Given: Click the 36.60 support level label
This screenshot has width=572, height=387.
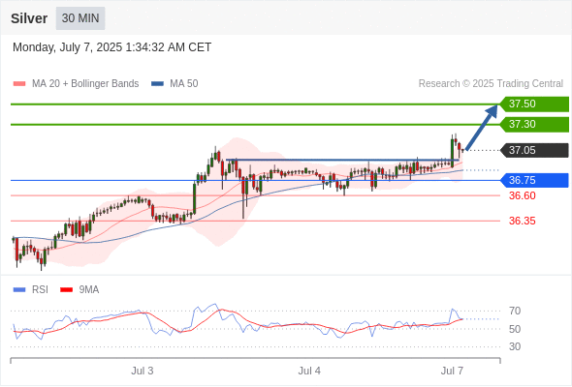Looking at the screenshot, I should pos(522,195).
